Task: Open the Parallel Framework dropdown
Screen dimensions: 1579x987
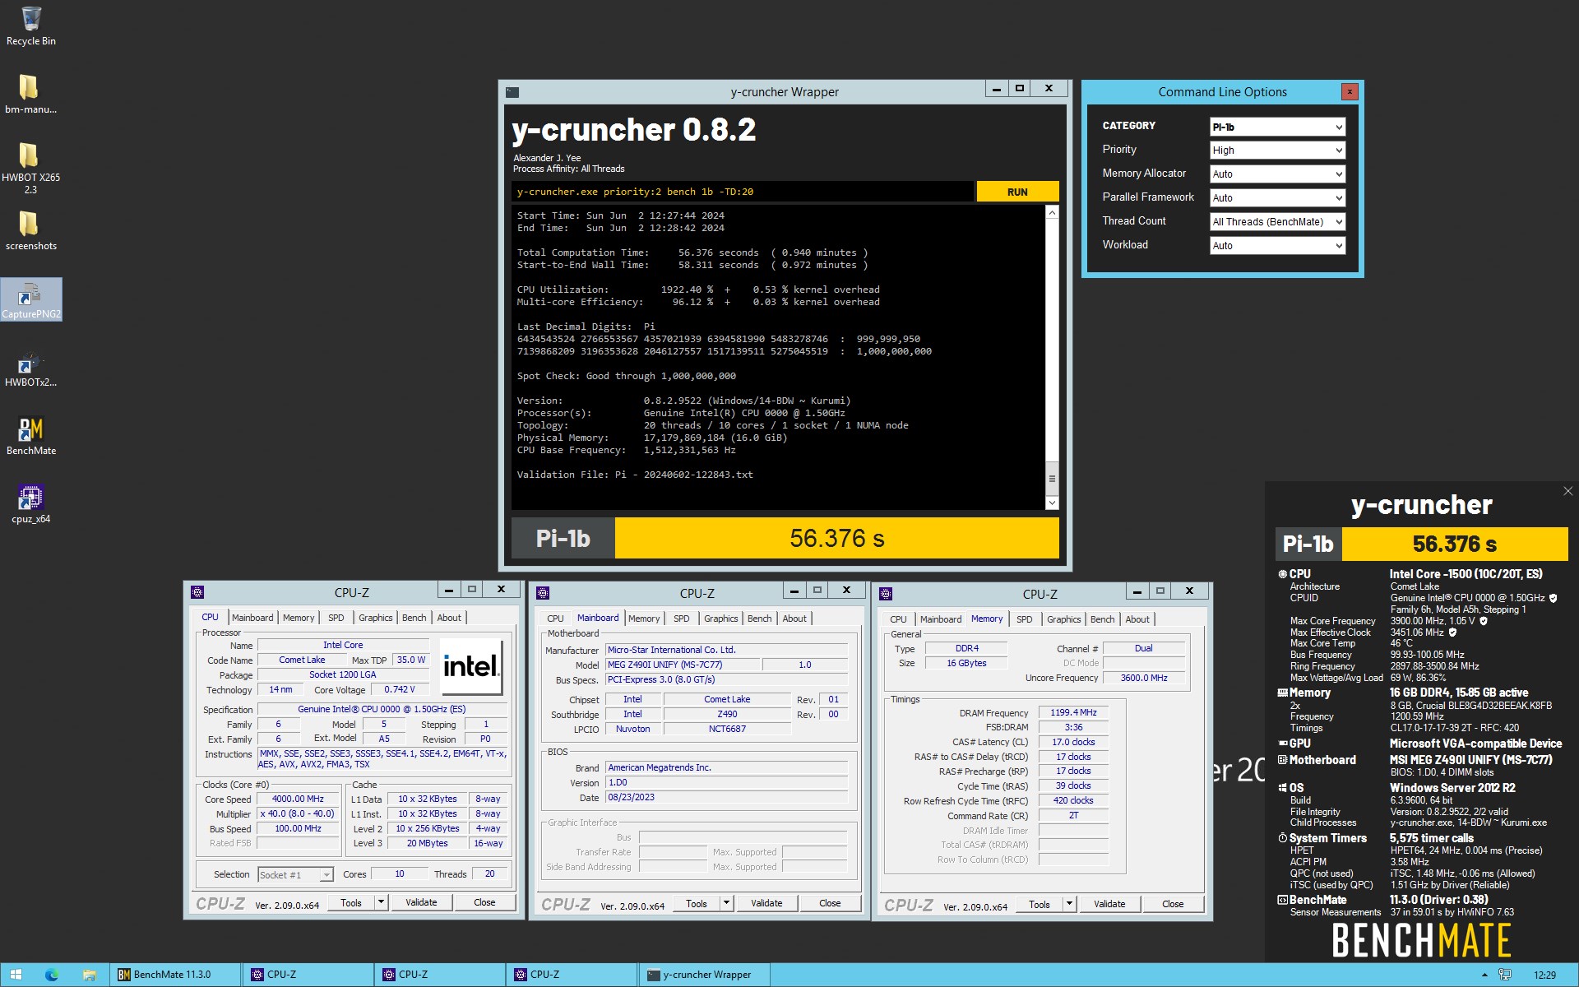Action: [1277, 198]
